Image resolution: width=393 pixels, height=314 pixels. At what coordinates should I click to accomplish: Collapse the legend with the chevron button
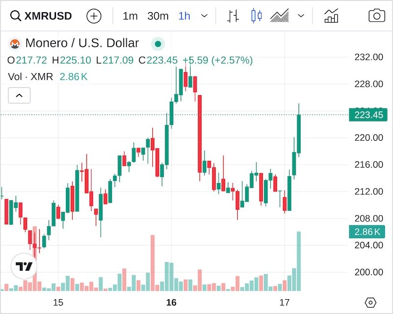(20, 95)
